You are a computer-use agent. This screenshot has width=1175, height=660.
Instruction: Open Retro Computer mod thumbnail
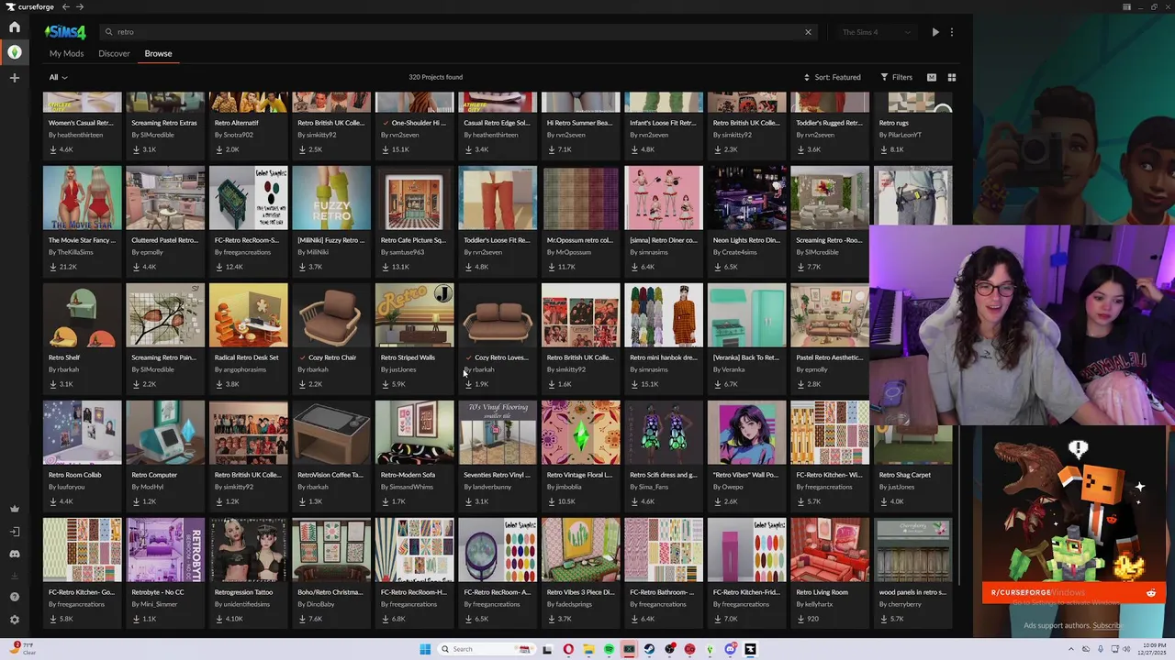(x=165, y=432)
